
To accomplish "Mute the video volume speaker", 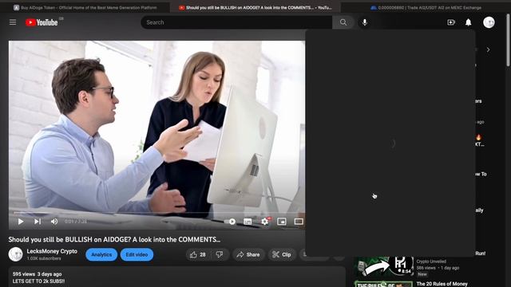I will (x=54, y=222).
